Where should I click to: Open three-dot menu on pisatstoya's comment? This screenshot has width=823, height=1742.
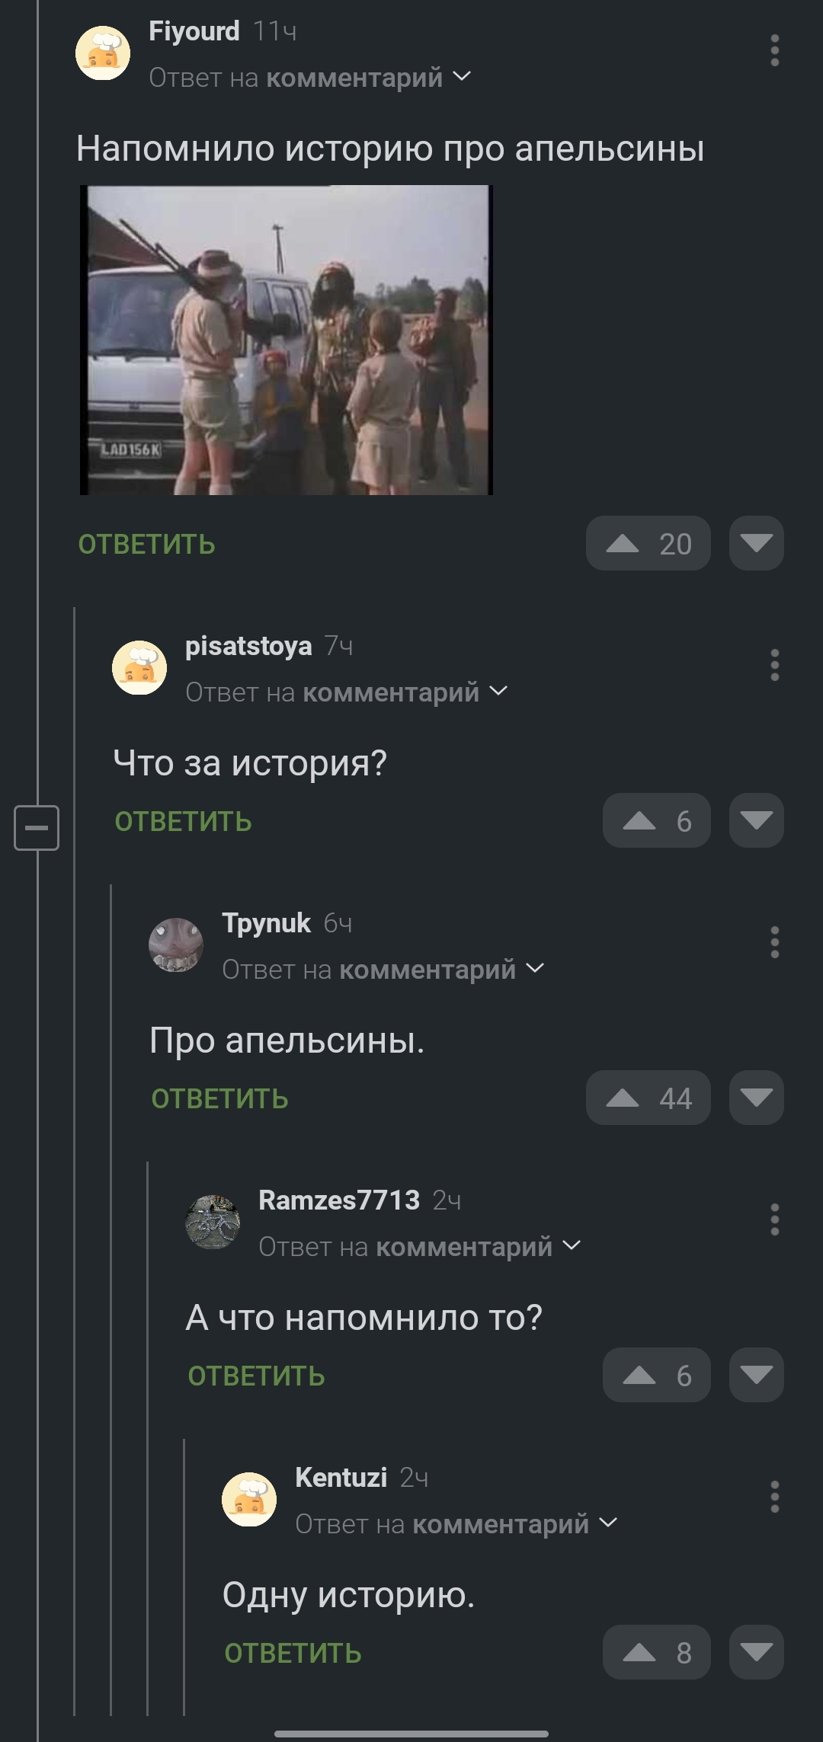[x=774, y=665]
